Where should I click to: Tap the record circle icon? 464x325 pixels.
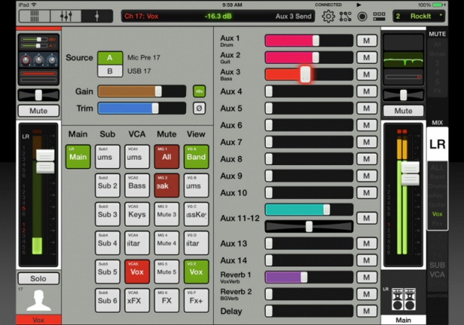(362, 17)
